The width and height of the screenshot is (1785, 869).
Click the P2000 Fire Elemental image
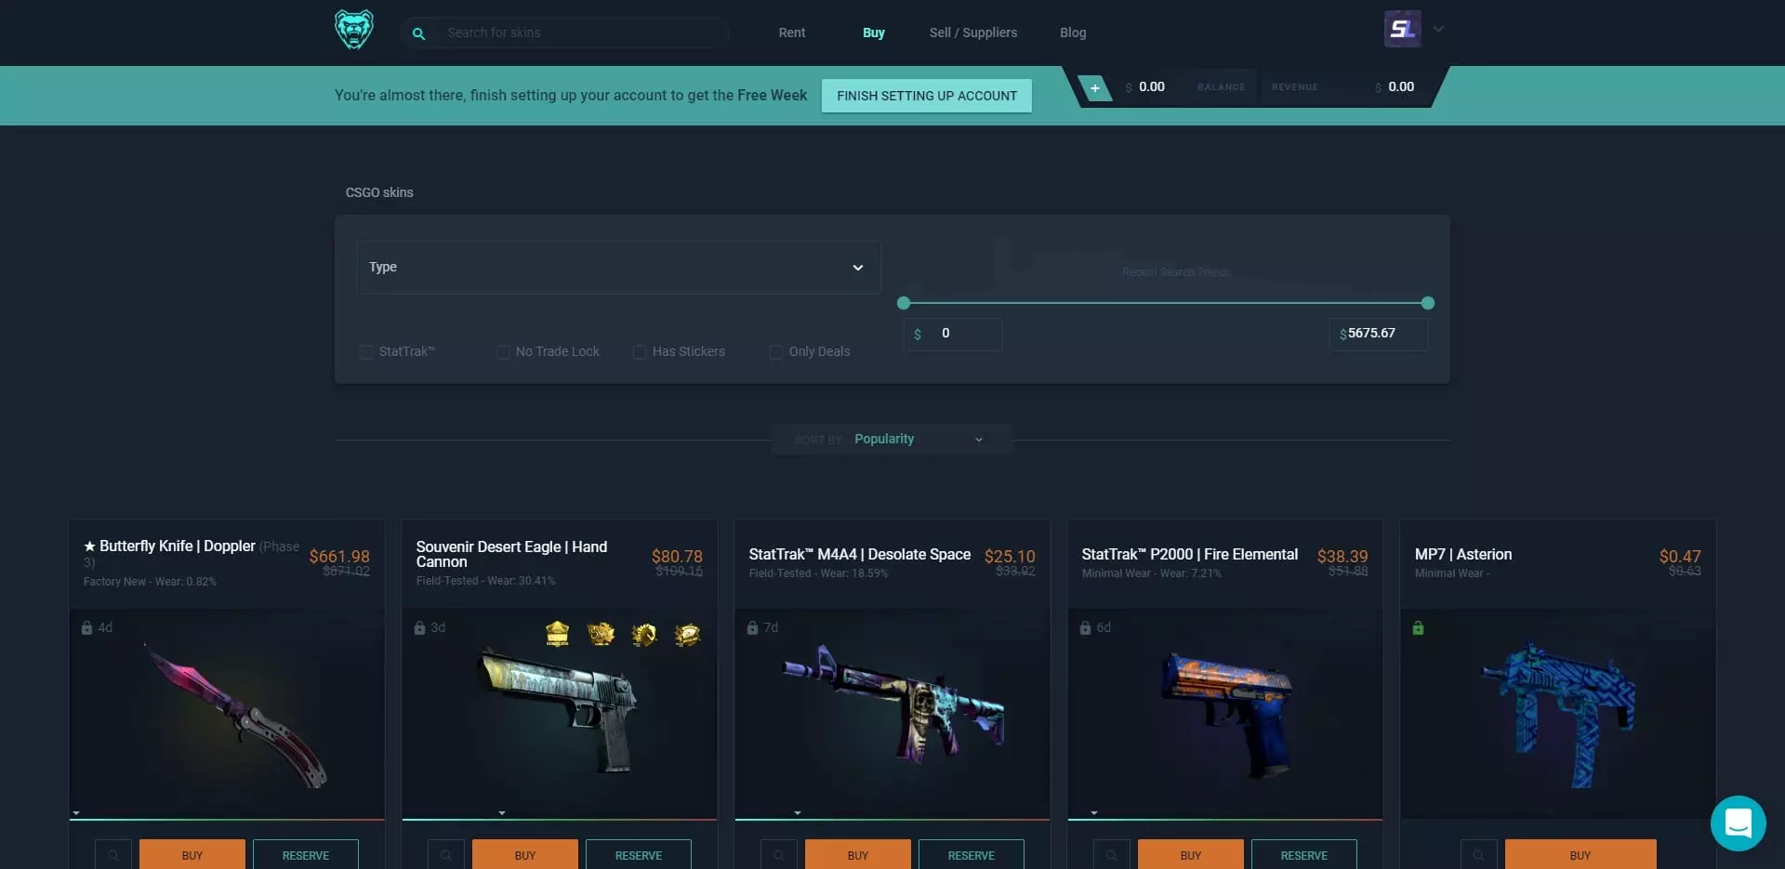point(1227,714)
